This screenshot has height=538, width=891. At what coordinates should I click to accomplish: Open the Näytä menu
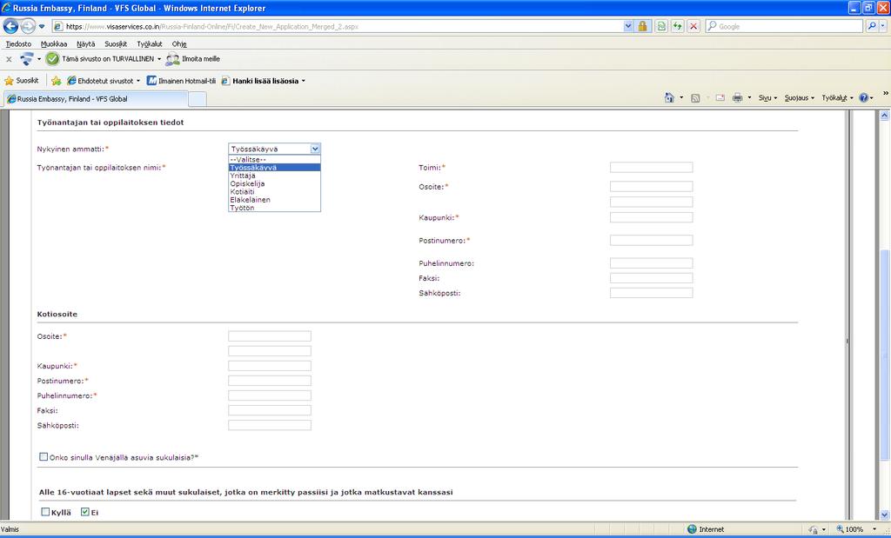click(x=86, y=43)
